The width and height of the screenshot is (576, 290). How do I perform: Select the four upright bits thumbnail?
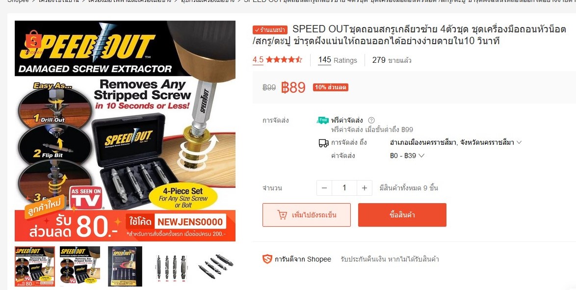pos(171,267)
